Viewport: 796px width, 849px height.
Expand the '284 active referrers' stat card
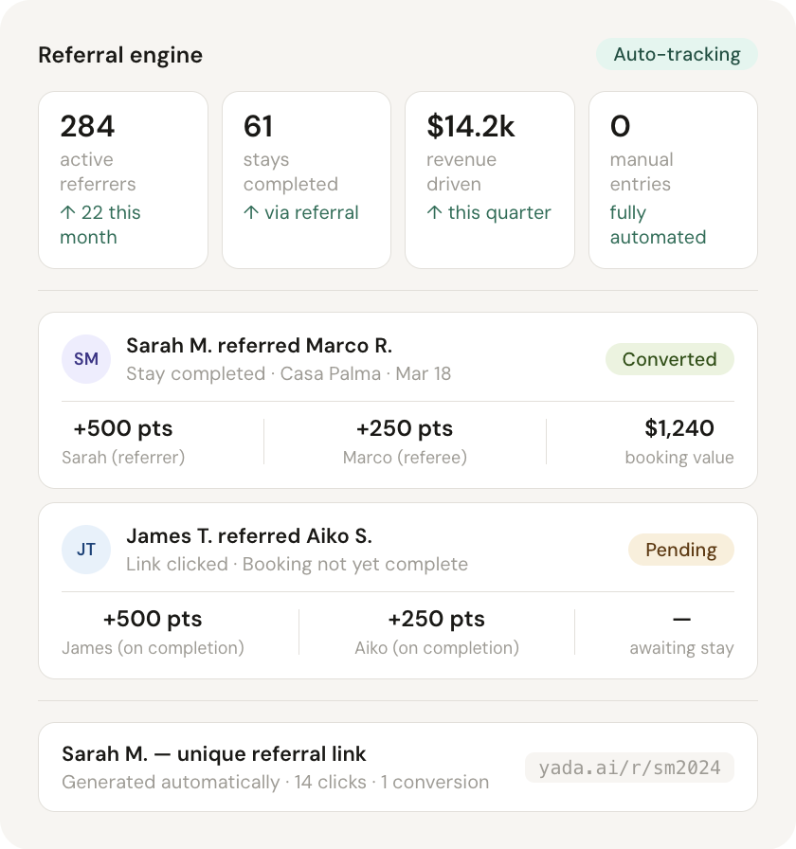coord(123,179)
